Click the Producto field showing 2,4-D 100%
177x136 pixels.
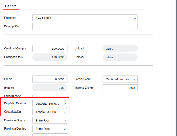tap(82, 18)
